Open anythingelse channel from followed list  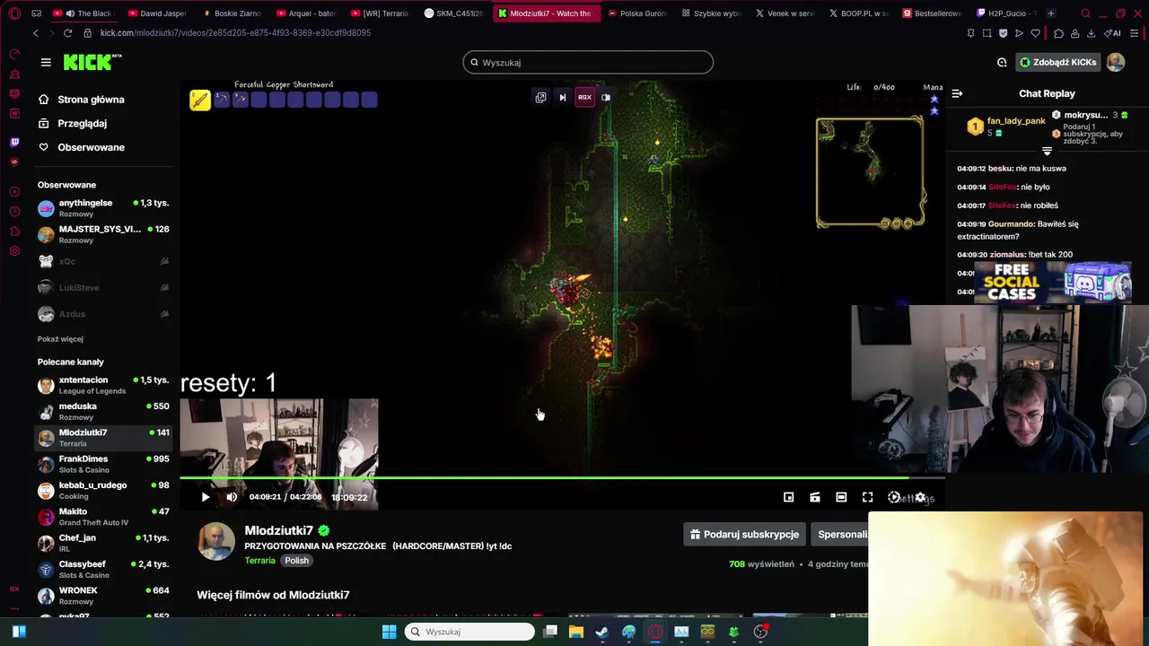coord(103,208)
